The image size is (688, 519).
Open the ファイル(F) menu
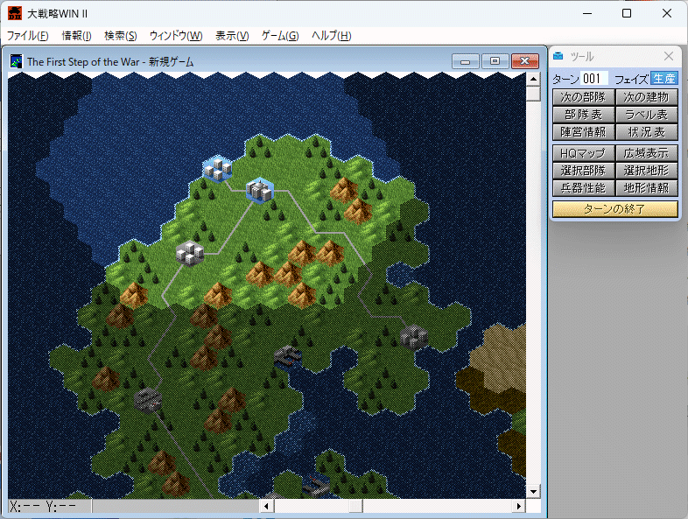click(x=27, y=36)
